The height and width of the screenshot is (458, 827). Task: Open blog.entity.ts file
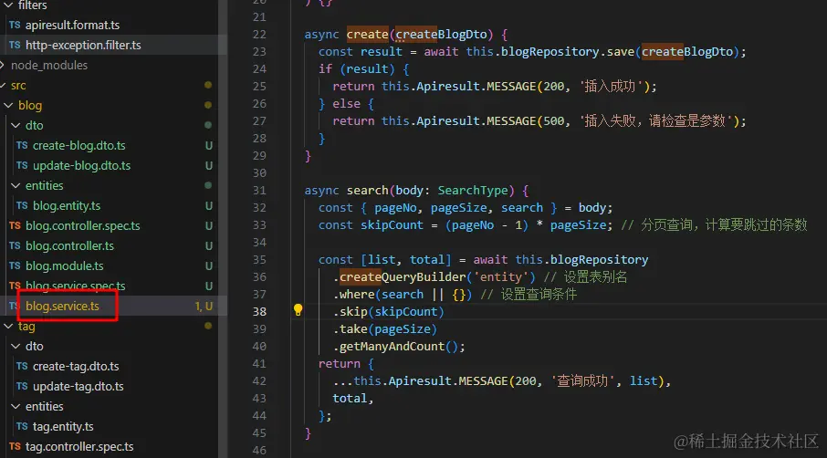click(67, 205)
